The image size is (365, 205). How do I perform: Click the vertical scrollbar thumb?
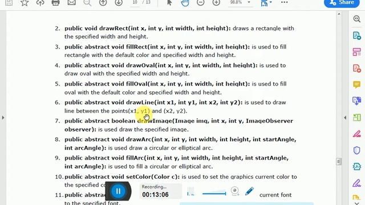pyautogui.click(x=339, y=161)
